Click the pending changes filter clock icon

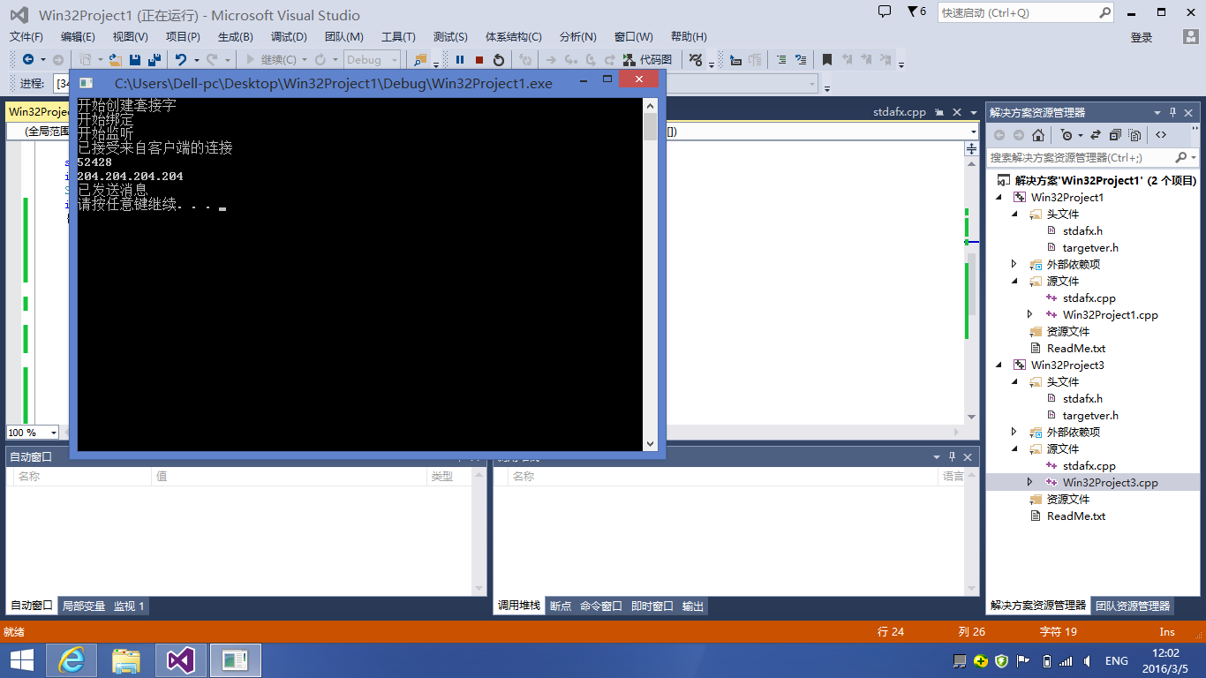point(1067,135)
